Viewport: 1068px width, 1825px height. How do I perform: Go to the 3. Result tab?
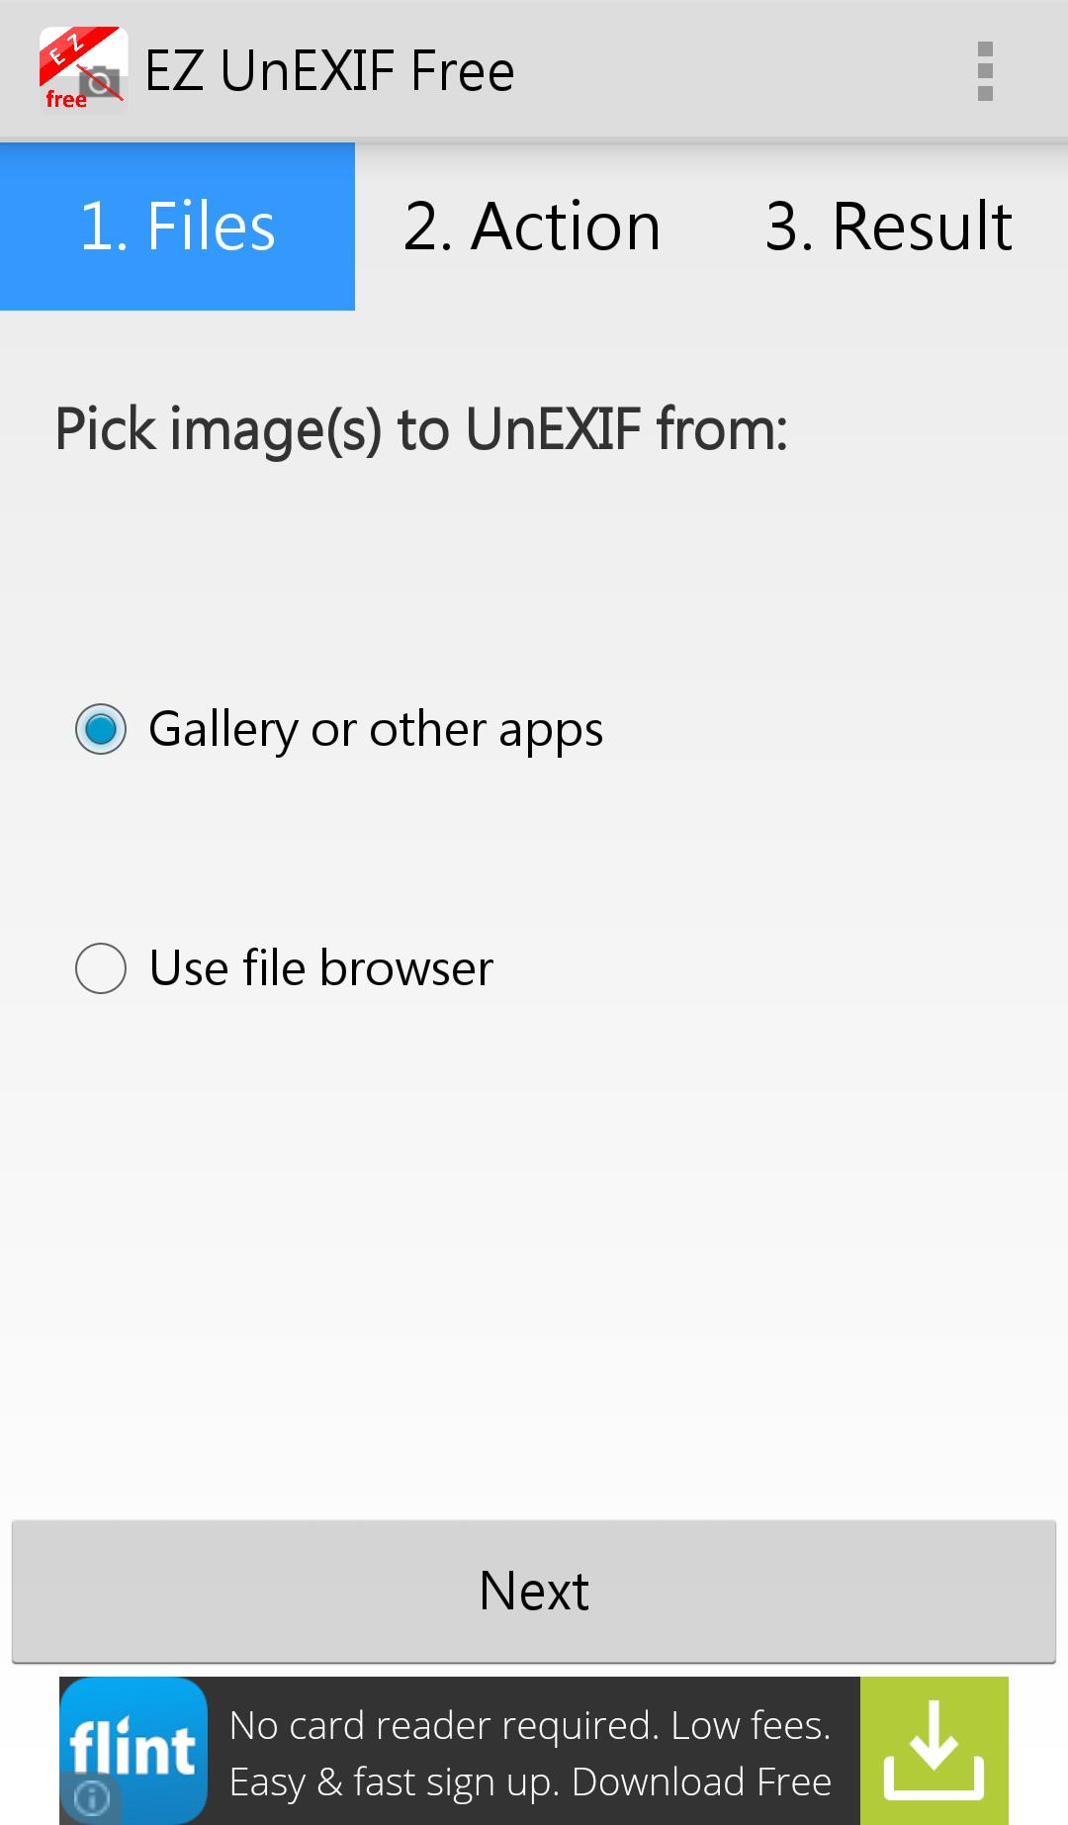pyautogui.click(x=888, y=227)
